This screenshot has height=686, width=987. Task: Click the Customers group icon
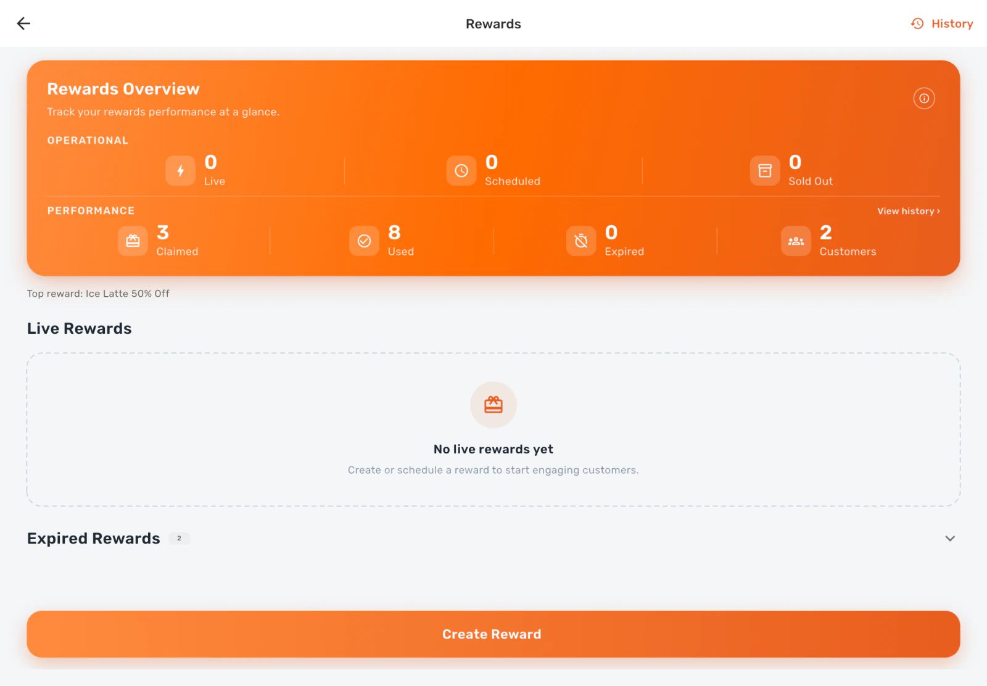point(796,241)
